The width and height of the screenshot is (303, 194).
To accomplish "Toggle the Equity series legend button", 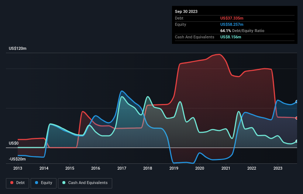I will pyautogui.click(x=44, y=183).
